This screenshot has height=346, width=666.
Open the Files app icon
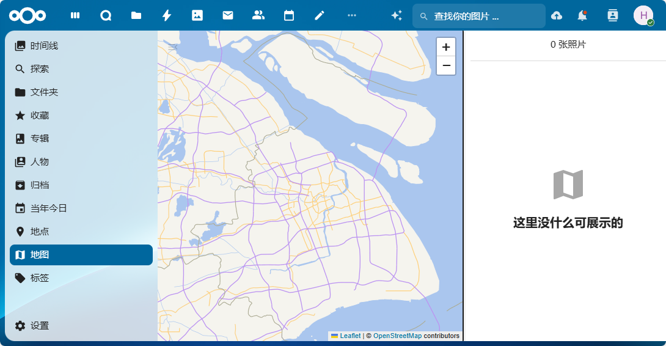click(136, 16)
